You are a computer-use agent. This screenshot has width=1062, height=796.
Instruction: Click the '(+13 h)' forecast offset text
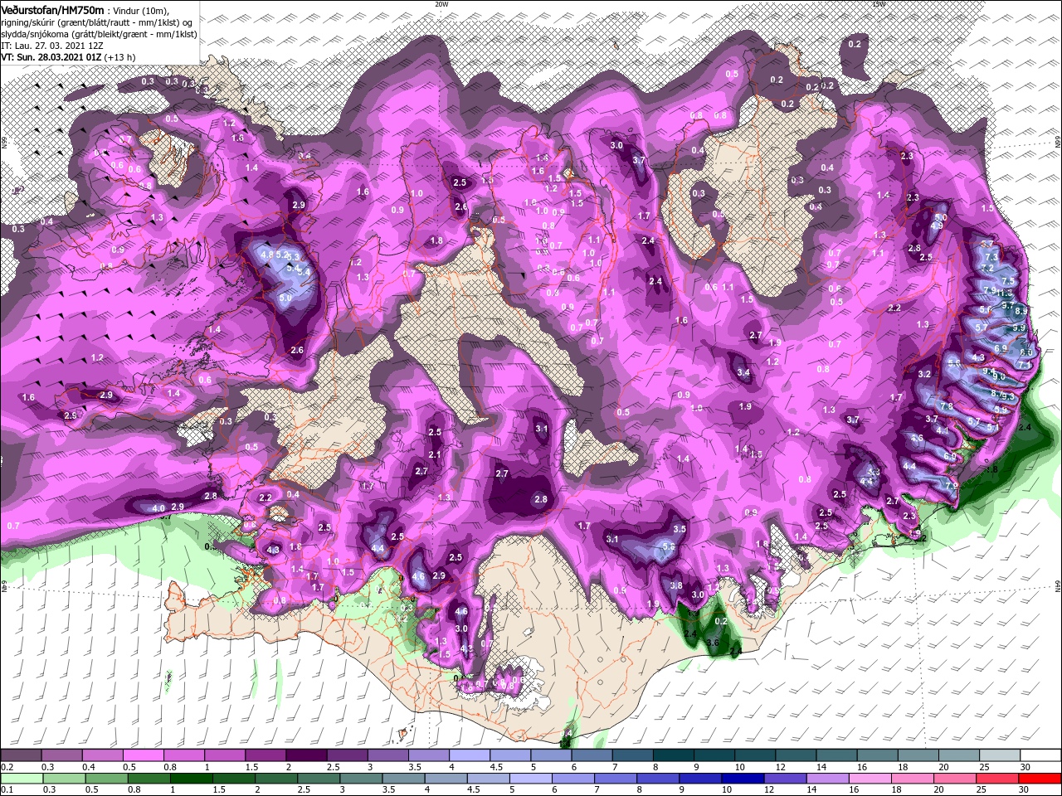120,57
